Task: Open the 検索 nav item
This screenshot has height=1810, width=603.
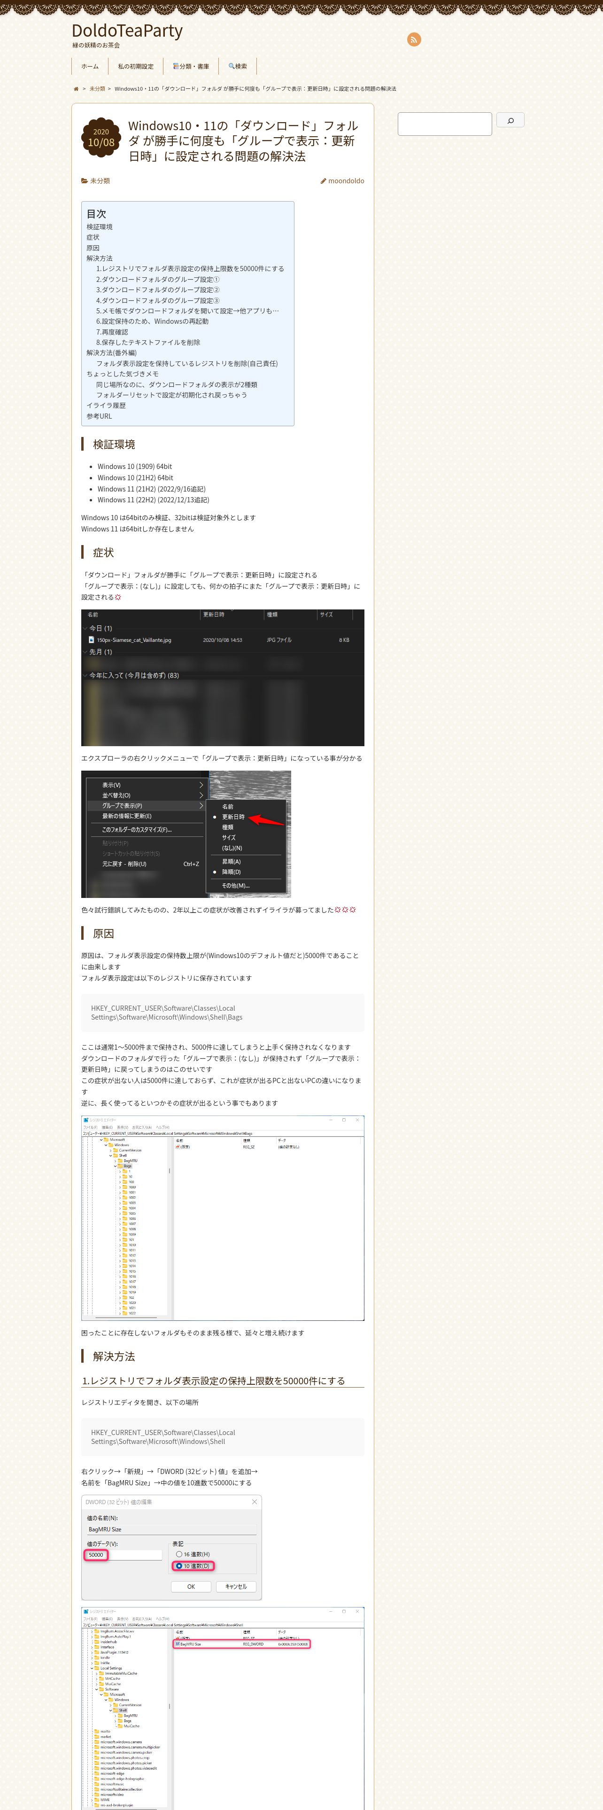Action: [238, 66]
